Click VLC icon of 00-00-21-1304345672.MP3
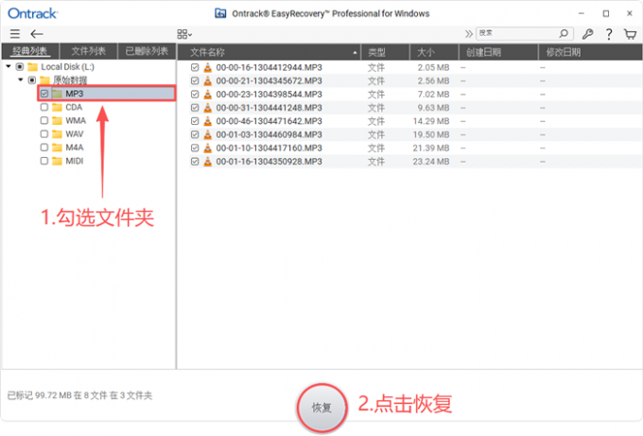 click(x=208, y=80)
